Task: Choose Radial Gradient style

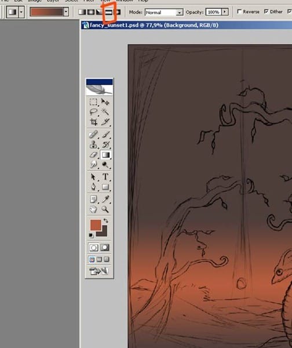Action: click(x=91, y=12)
